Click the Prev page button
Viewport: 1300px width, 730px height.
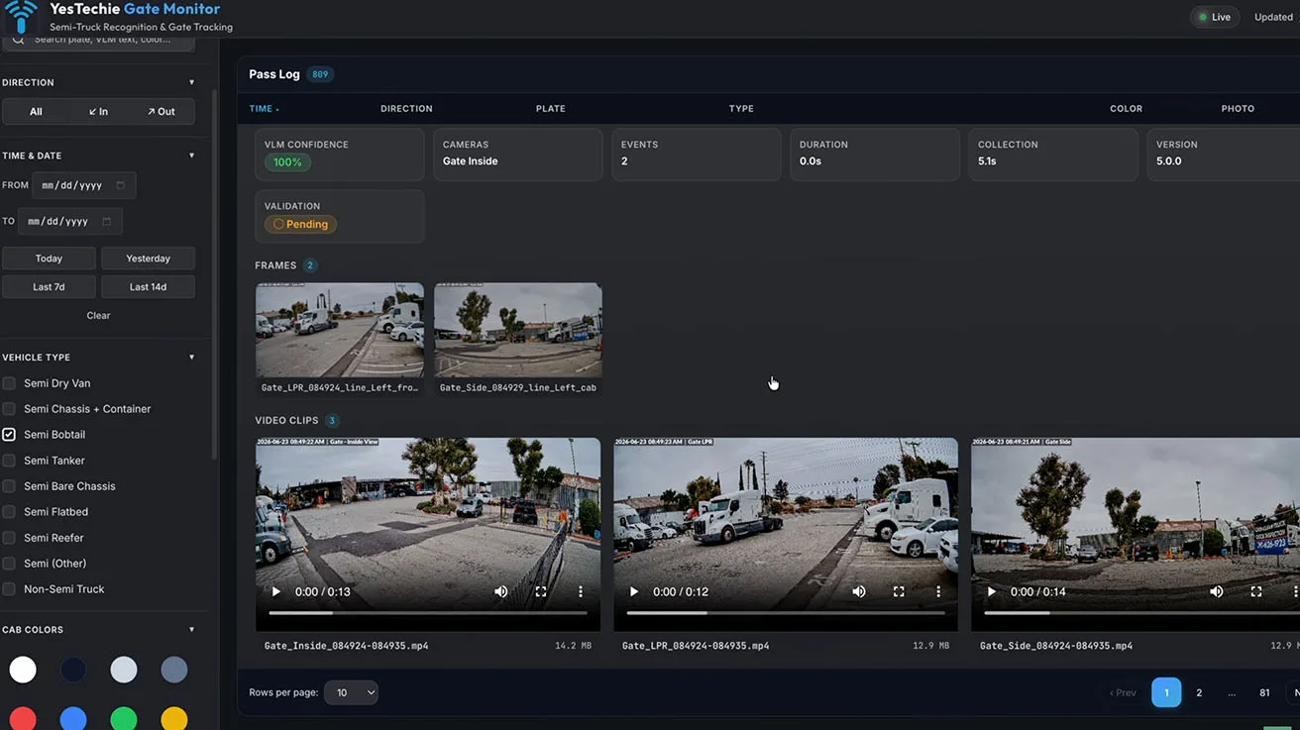(x=1123, y=692)
